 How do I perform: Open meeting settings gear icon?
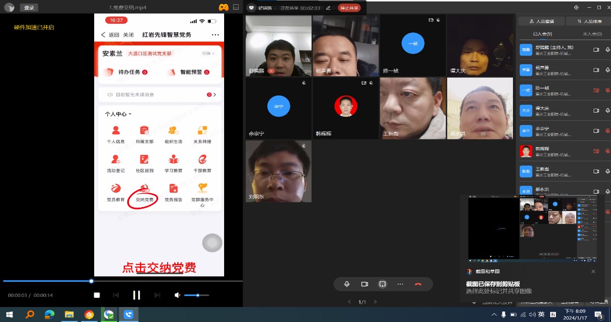(576, 7)
